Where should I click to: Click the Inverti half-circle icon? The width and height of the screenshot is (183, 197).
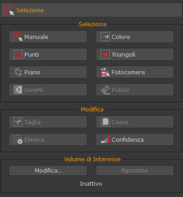(x=18, y=90)
